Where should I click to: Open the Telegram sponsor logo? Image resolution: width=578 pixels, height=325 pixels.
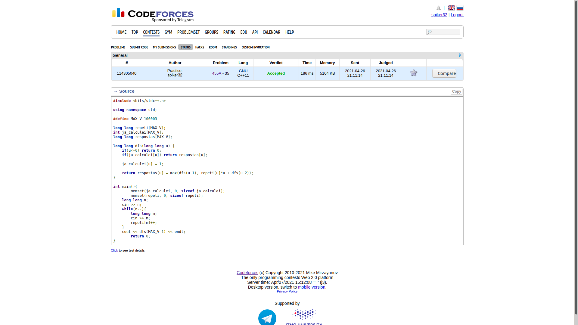[267, 317]
